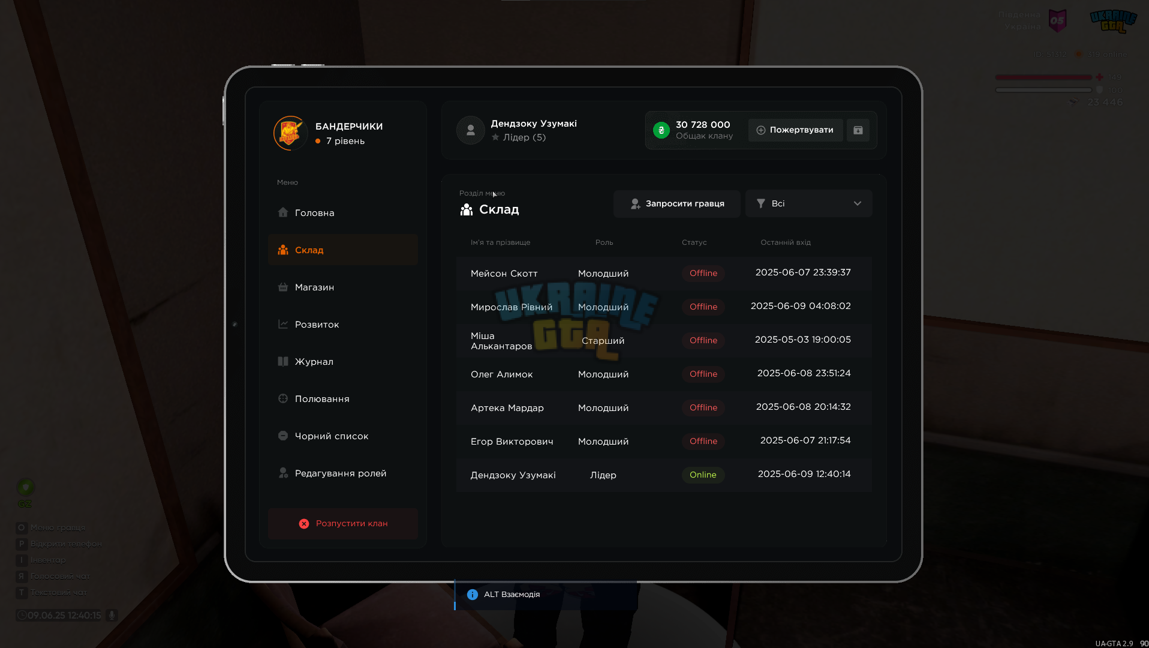Open Редагування ролей menu section

[343, 473]
